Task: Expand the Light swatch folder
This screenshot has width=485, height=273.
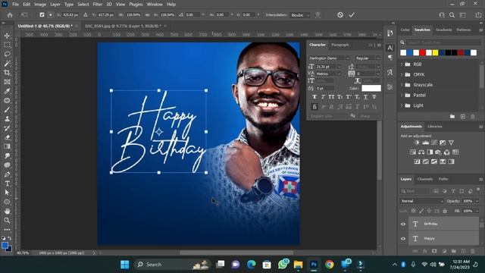Action: coord(402,105)
